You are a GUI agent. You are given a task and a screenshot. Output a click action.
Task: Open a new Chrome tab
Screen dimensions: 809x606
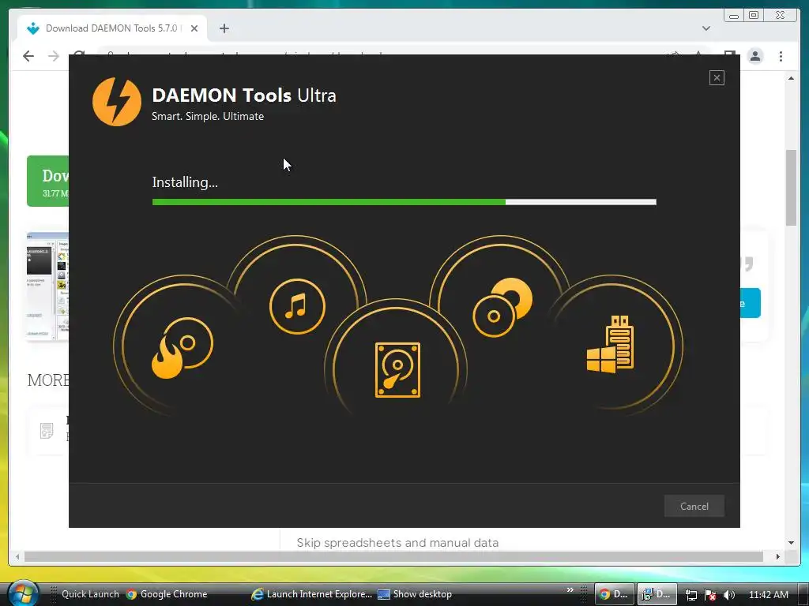(224, 28)
